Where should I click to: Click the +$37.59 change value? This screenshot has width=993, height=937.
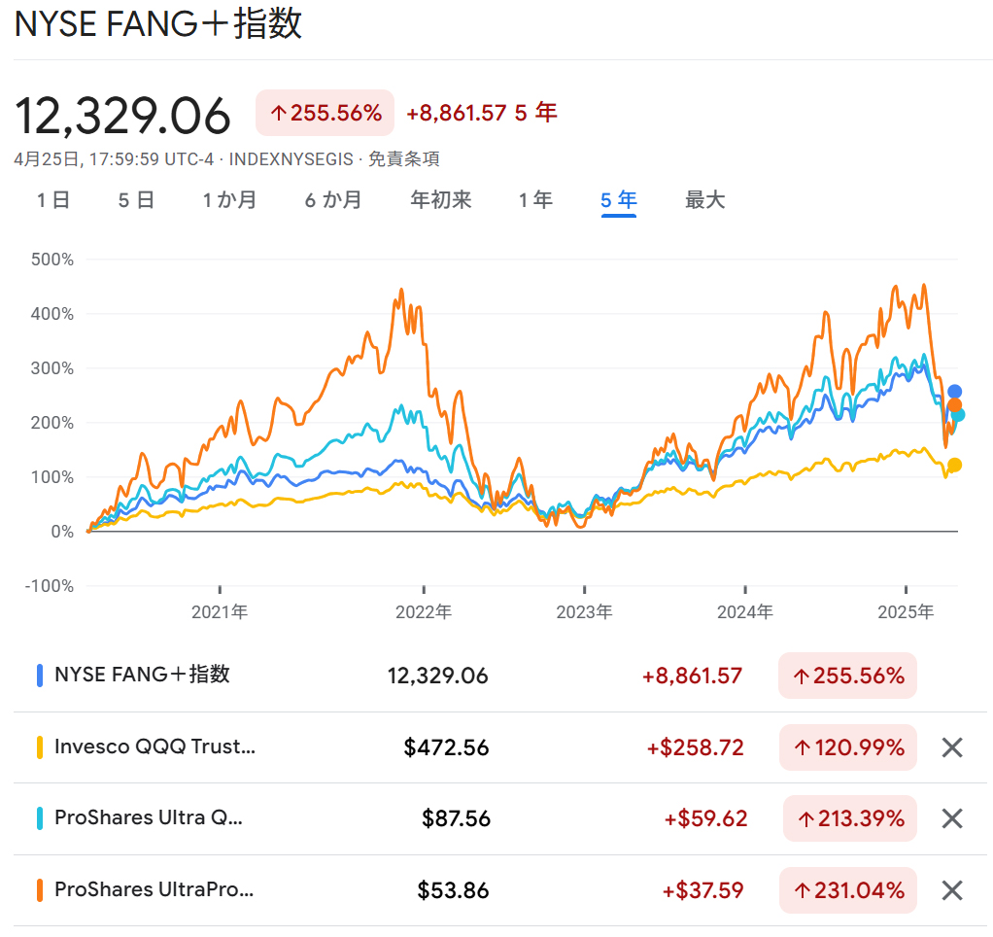pos(702,890)
